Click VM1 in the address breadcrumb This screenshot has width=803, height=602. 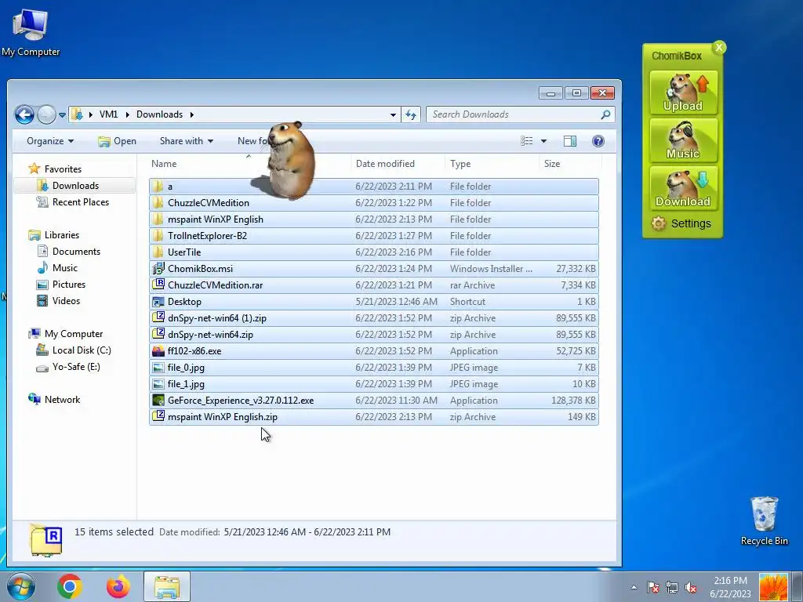[x=108, y=114]
